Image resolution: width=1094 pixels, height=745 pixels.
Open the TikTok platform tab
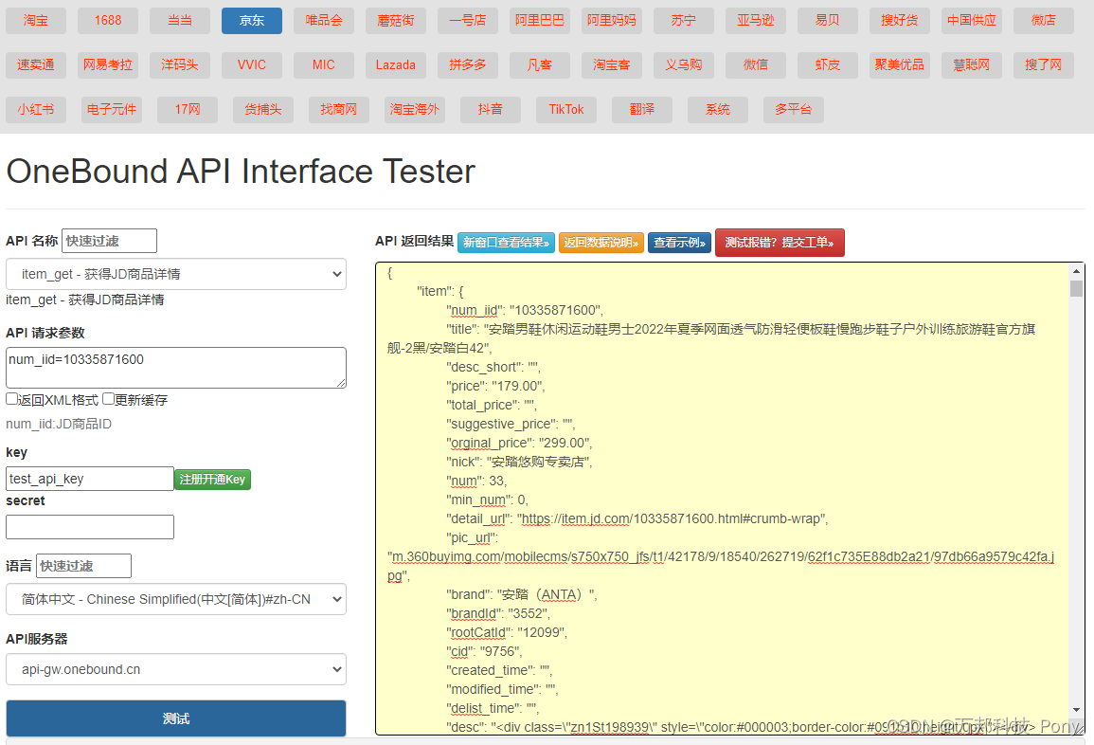click(566, 109)
